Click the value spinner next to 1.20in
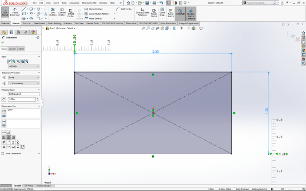 [38, 99]
